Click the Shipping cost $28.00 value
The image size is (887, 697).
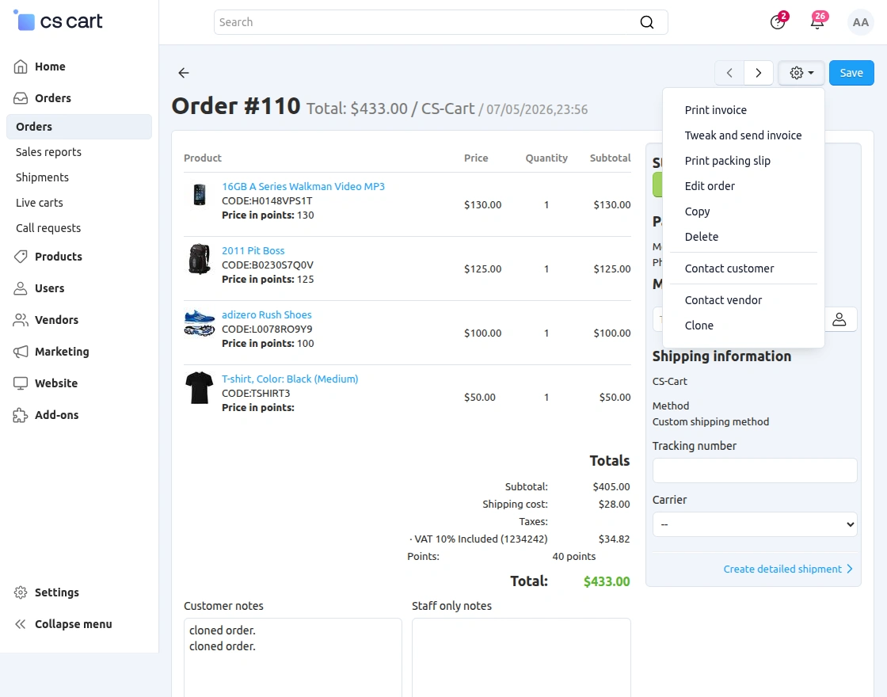coord(614,504)
